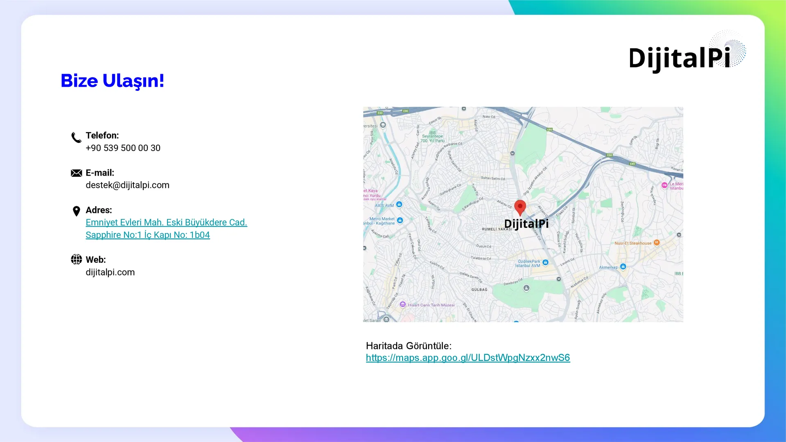Click the İBB Seyrantepe 700. Yıl Parkı label
This screenshot has height=442, width=786.
(433, 137)
